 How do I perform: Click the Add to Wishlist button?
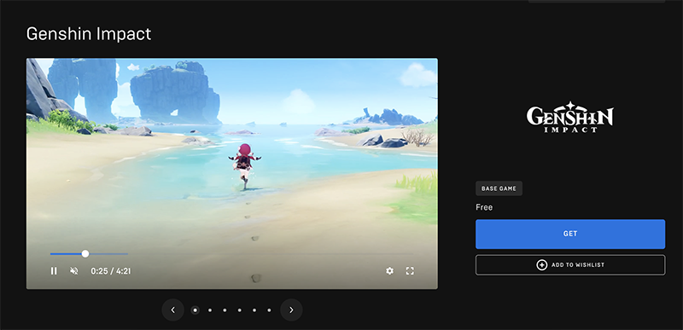tap(570, 265)
